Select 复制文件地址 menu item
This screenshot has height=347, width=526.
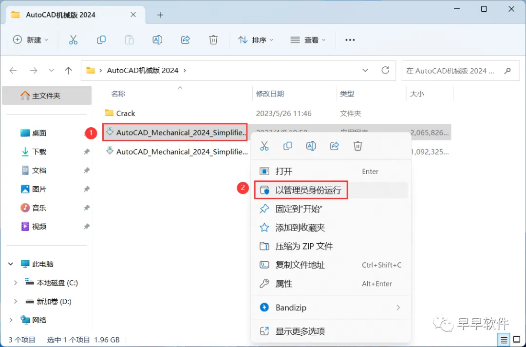tap(331, 265)
